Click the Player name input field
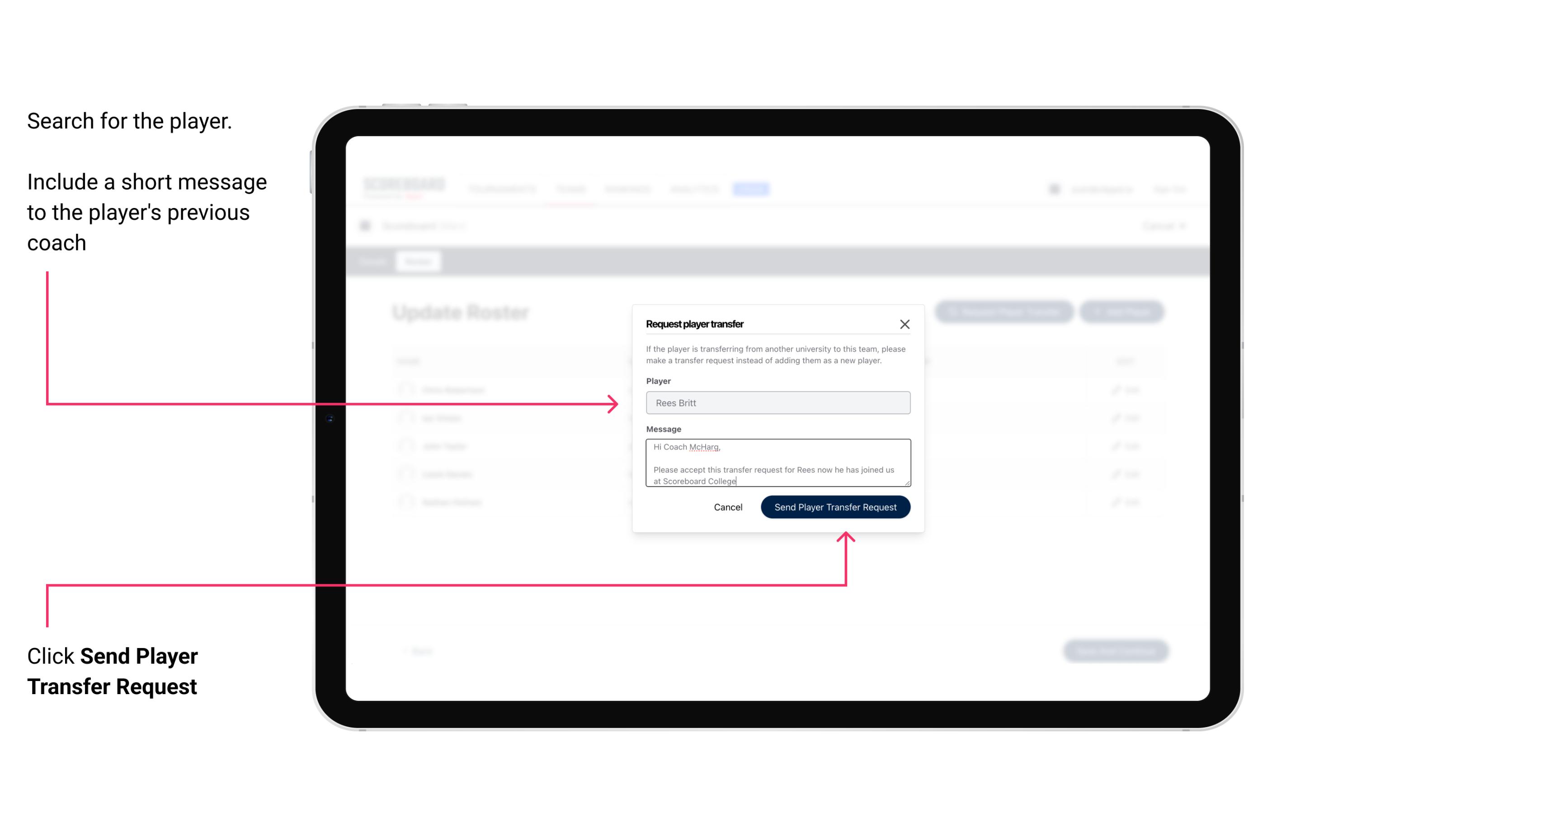Image resolution: width=1555 pixels, height=837 pixels. (x=777, y=403)
